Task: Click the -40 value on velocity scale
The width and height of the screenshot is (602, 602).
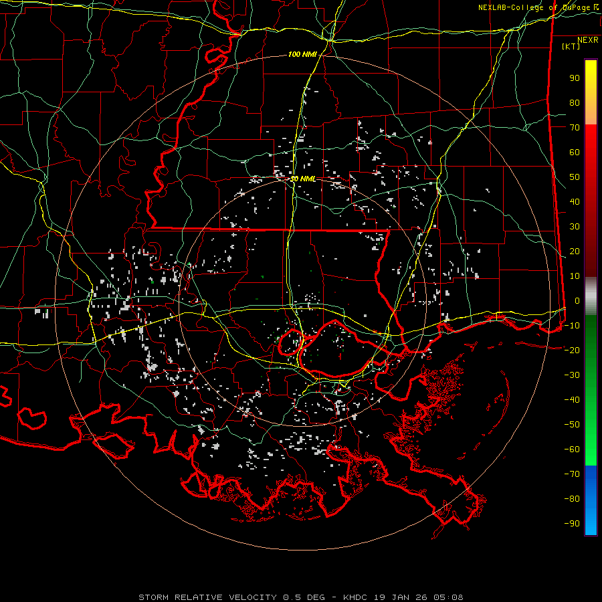Action: (x=572, y=400)
